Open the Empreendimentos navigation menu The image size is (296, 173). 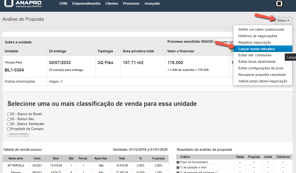(x=86, y=4)
